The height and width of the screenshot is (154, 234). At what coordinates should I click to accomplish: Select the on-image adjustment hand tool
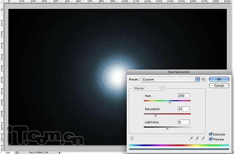tap(132, 139)
